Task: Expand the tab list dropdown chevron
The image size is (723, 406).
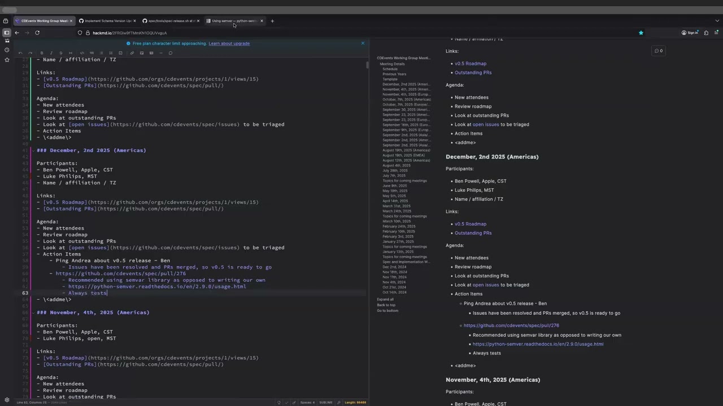Action: point(717,21)
